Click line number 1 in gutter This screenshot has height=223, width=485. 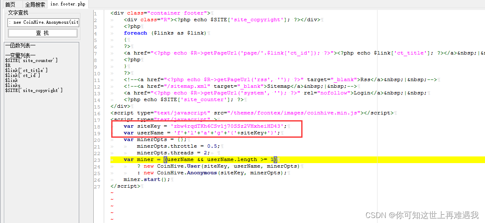pos(95,14)
